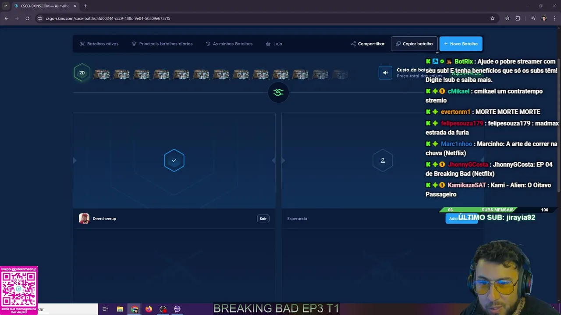Launch Firefox from the taskbar

pyautogui.click(x=149, y=309)
